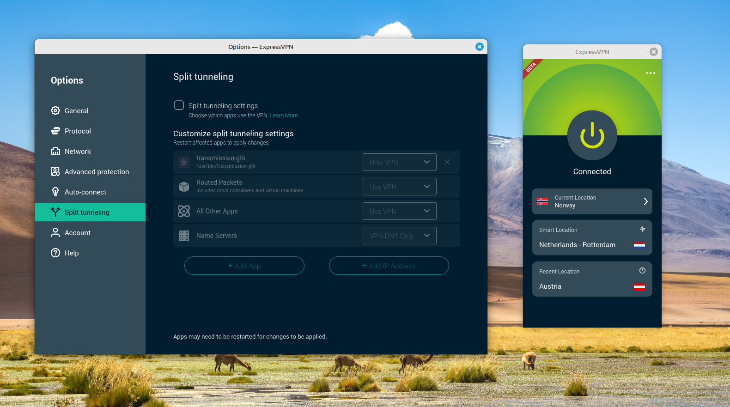Connect to Austria recent location
This screenshot has height=407, width=730.
coord(592,279)
